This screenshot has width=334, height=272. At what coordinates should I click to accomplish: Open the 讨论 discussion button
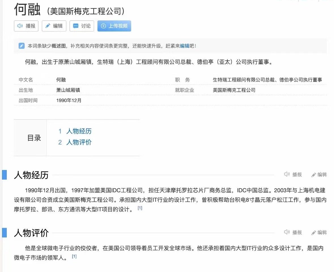point(82,26)
